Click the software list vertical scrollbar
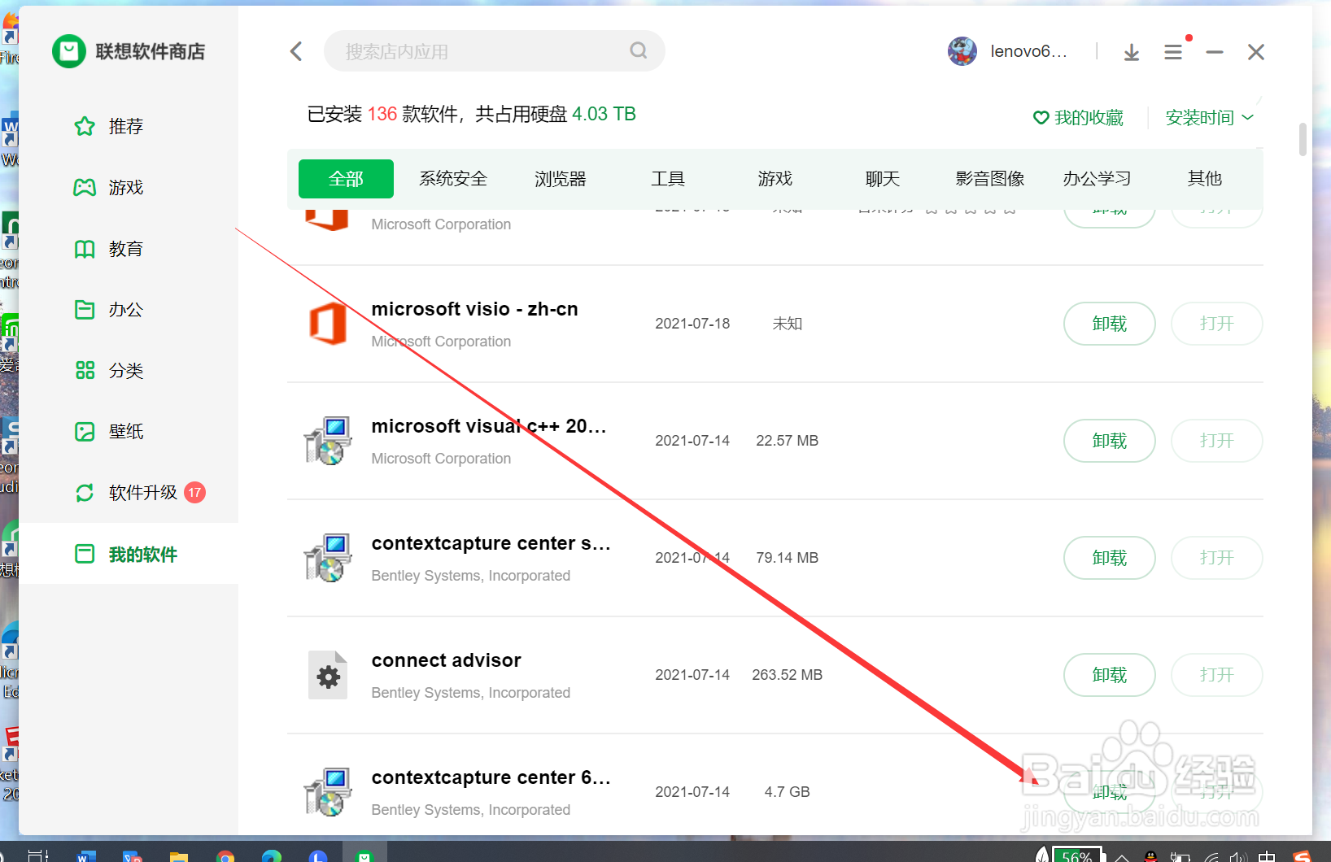 coord(1303,139)
